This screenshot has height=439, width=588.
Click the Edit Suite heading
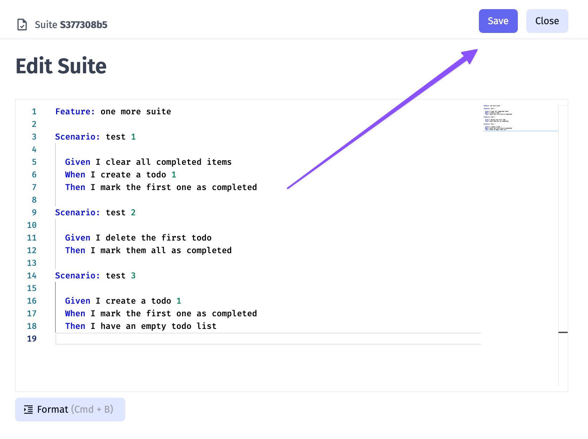coord(61,66)
